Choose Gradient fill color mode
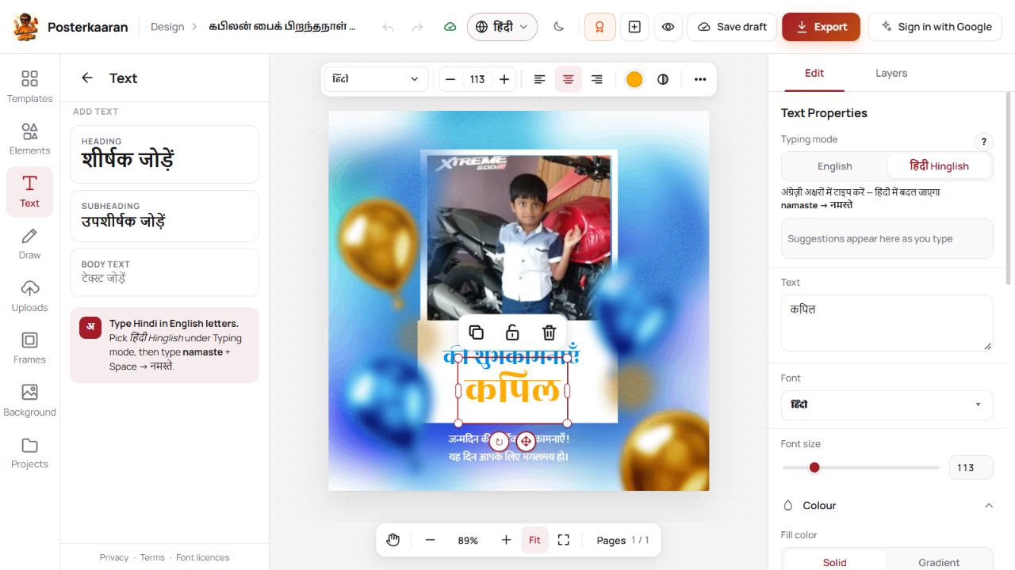1015x570 pixels. point(939,562)
